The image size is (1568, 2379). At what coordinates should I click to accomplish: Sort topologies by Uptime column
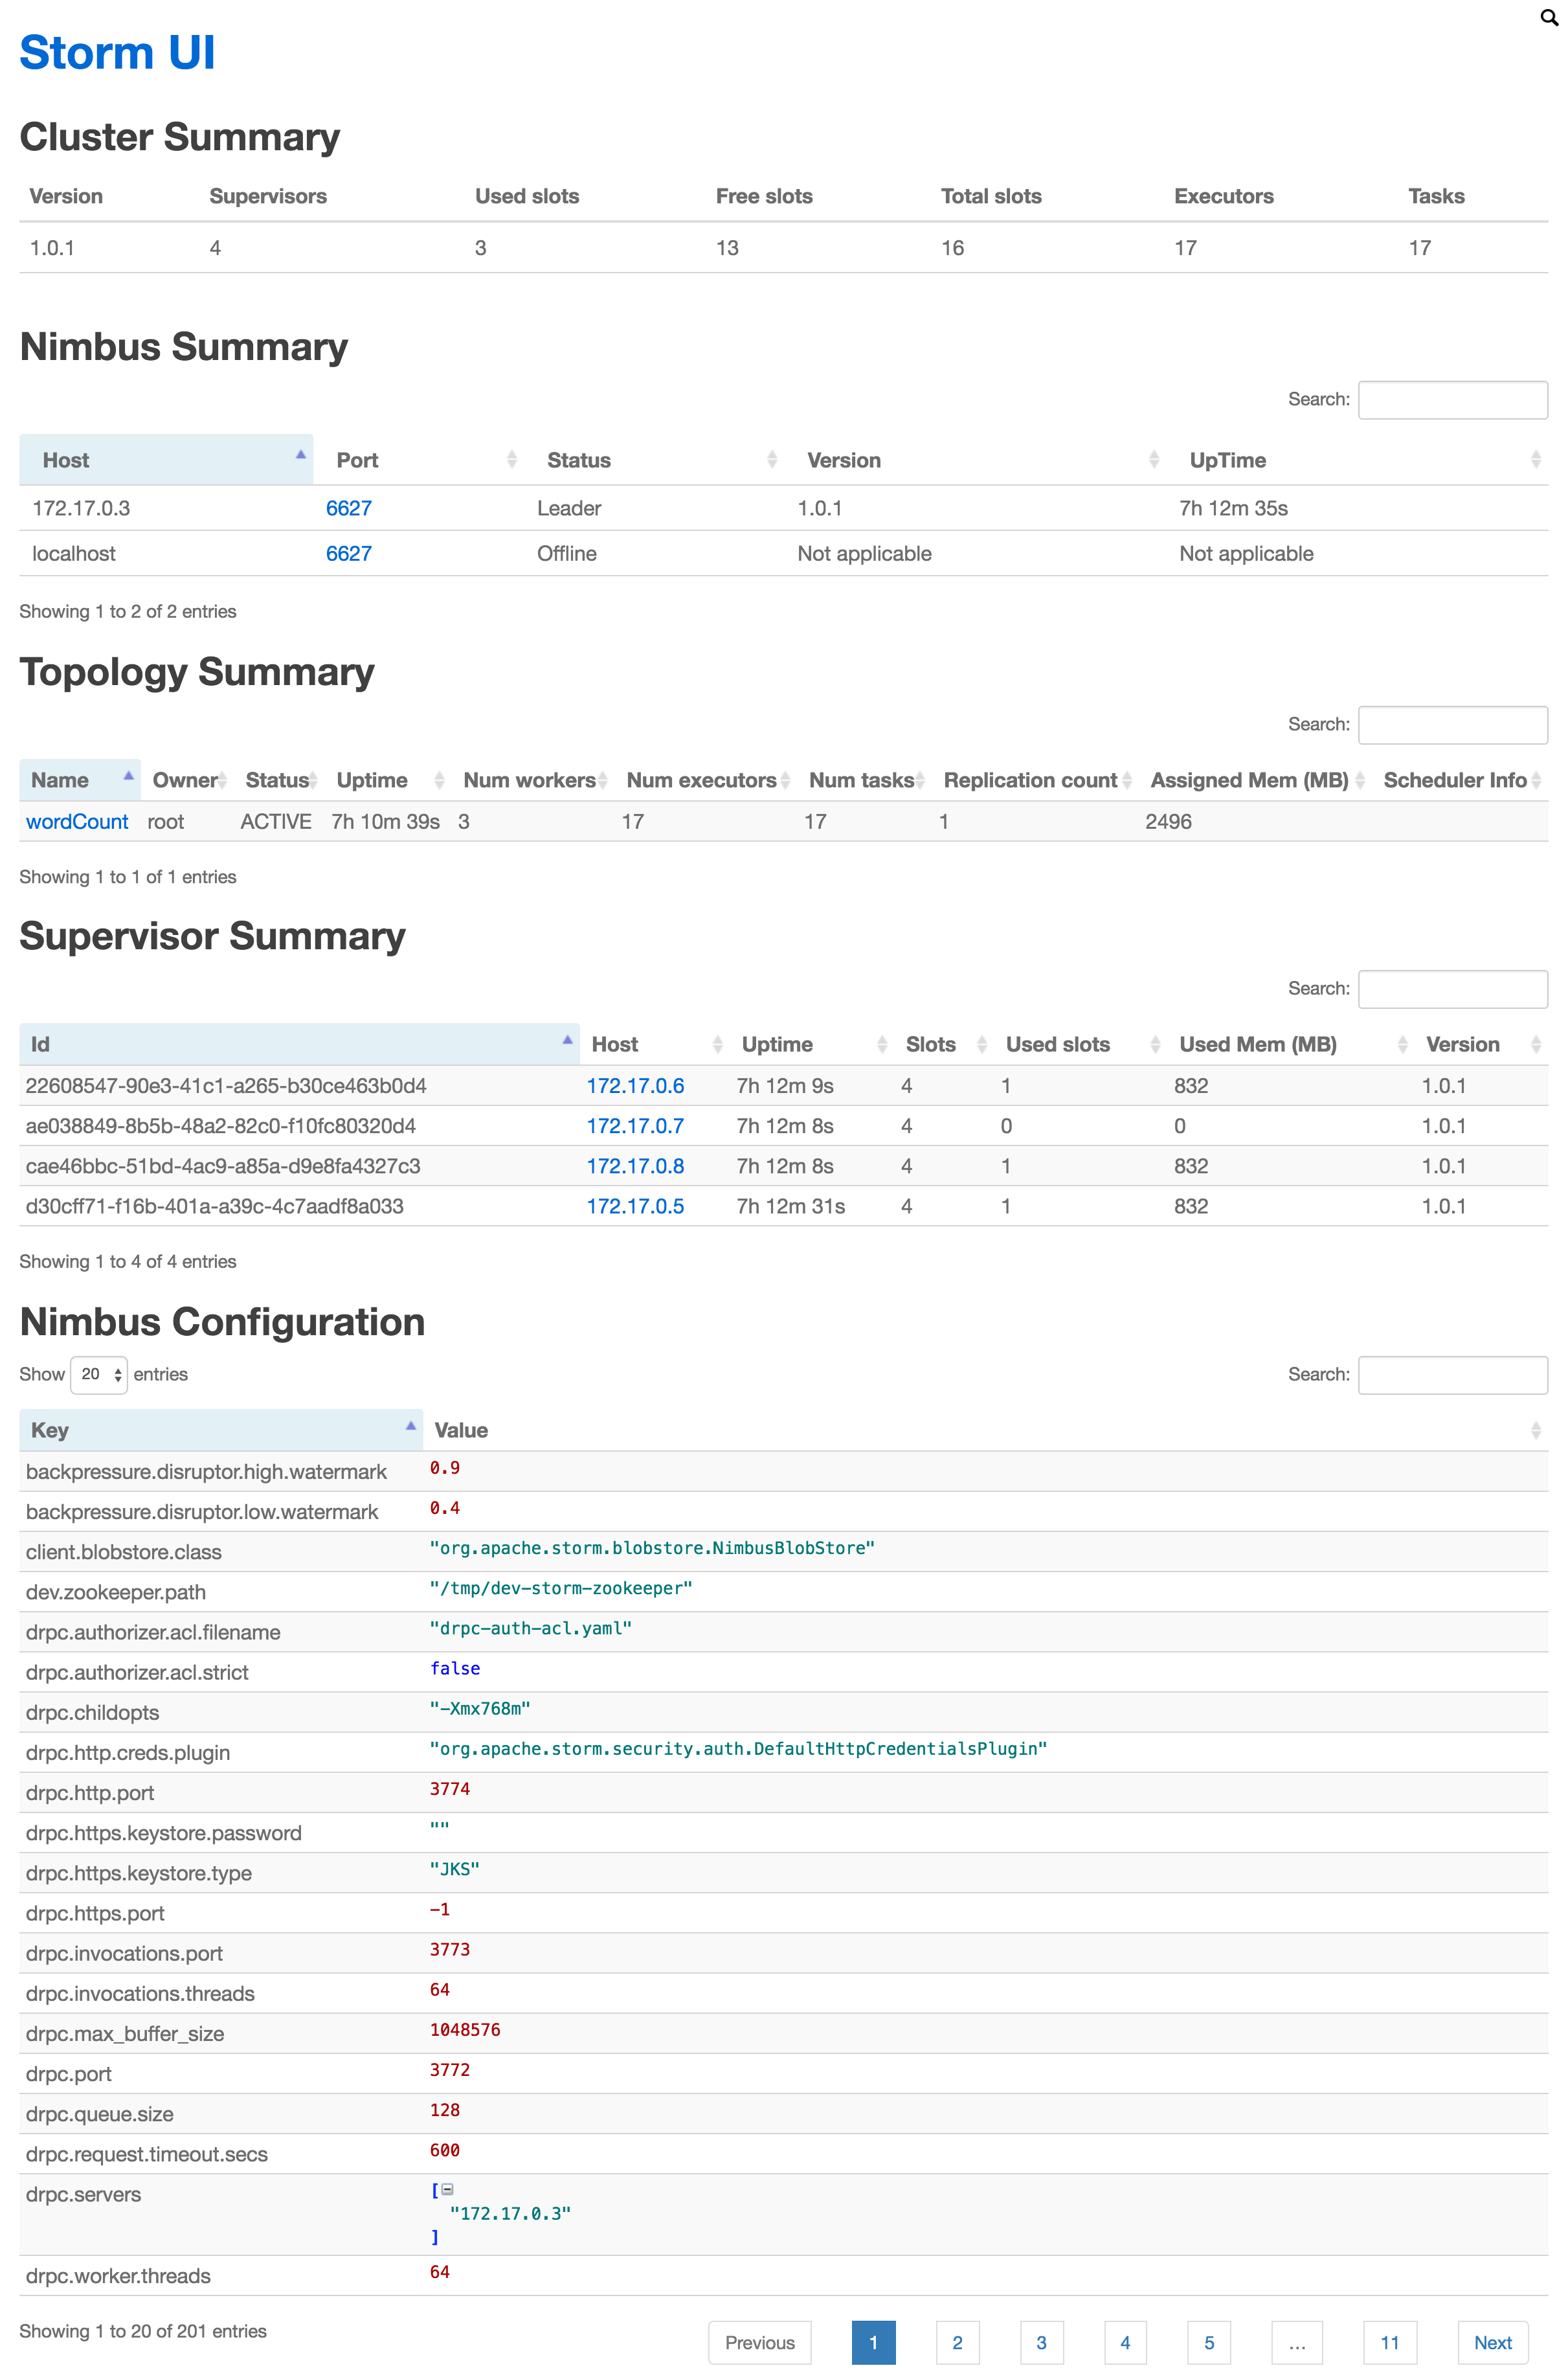coord(389,780)
